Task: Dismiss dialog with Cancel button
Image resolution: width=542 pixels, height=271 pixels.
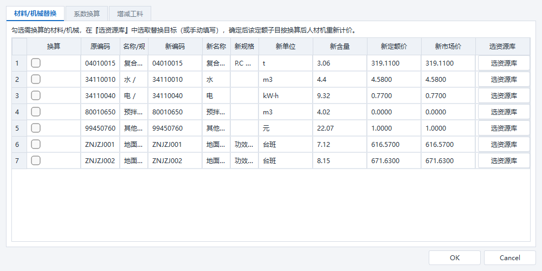Action: point(510,258)
